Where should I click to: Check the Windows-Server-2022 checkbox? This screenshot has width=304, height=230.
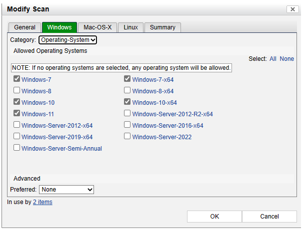click(x=127, y=137)
